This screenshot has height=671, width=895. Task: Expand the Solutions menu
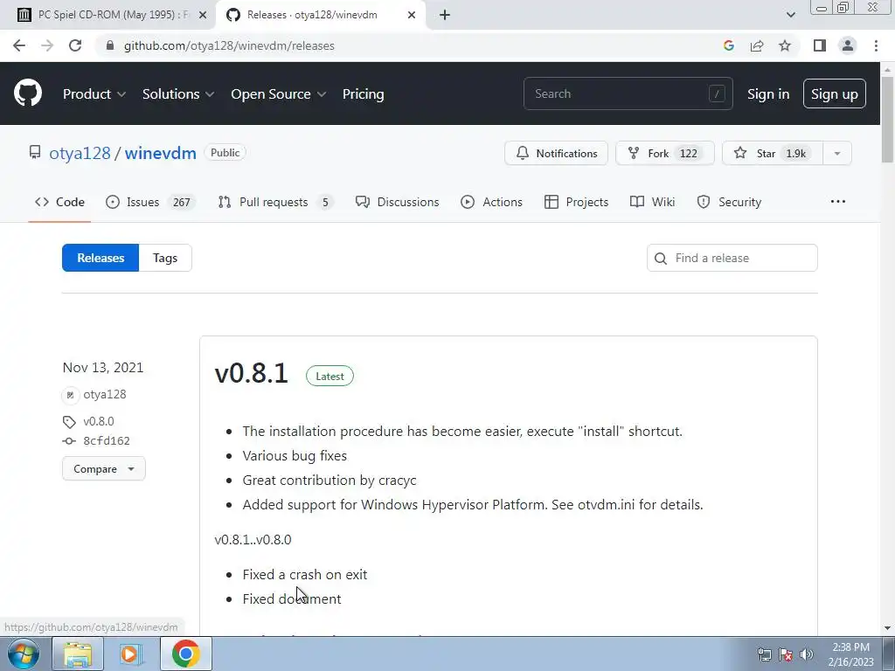pos(178,94)
